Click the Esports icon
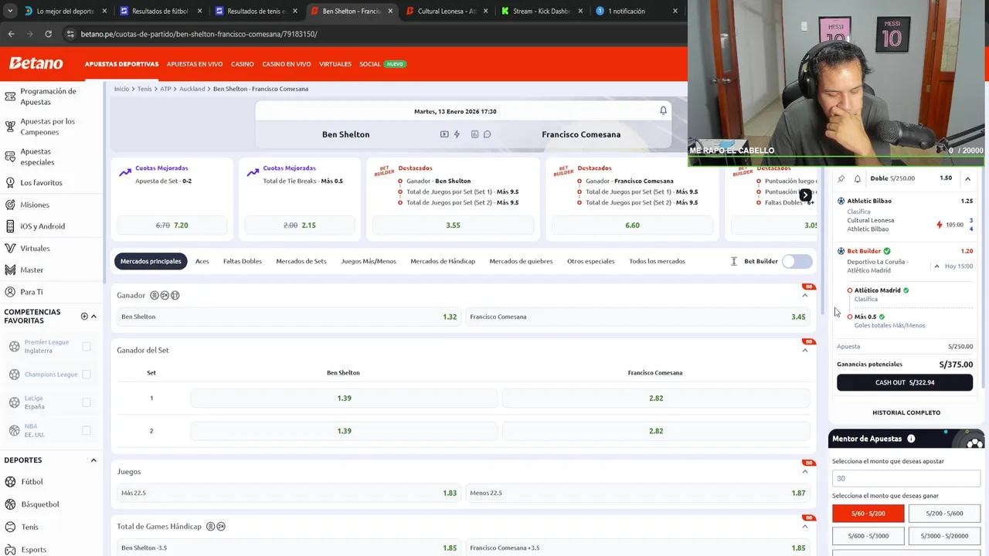989x556 pixels. [x=10, y=549]
